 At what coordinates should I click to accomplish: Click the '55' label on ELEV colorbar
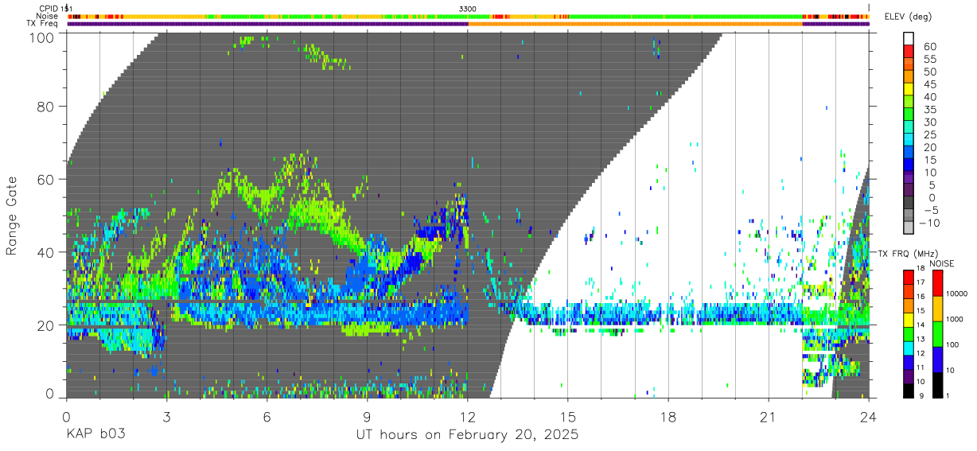(x=930, y=59)
